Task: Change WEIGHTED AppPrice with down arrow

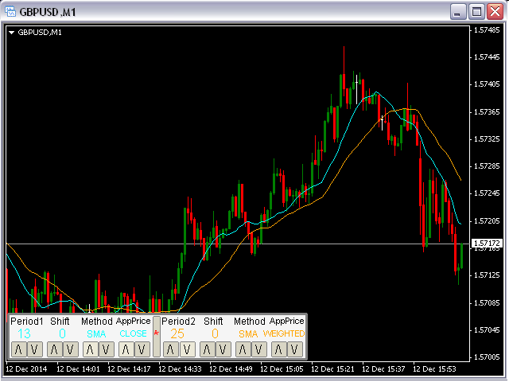Action: [x=294, y=349]
